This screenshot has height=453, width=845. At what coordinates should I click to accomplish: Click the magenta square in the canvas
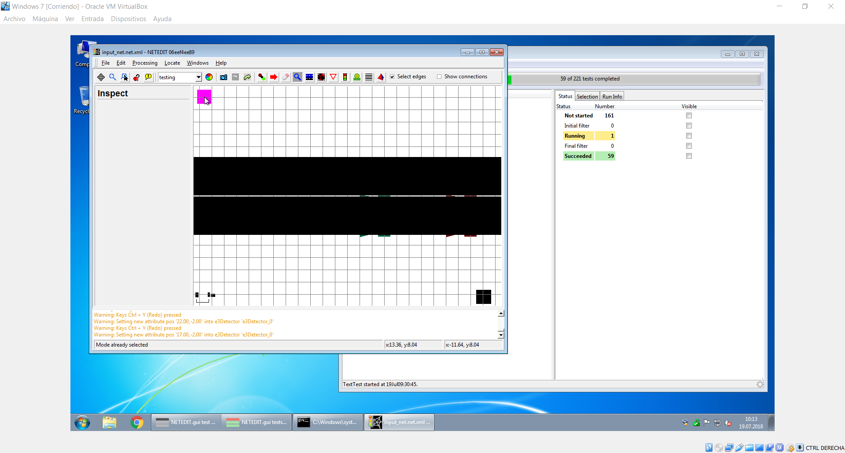(x=204, y=97)
